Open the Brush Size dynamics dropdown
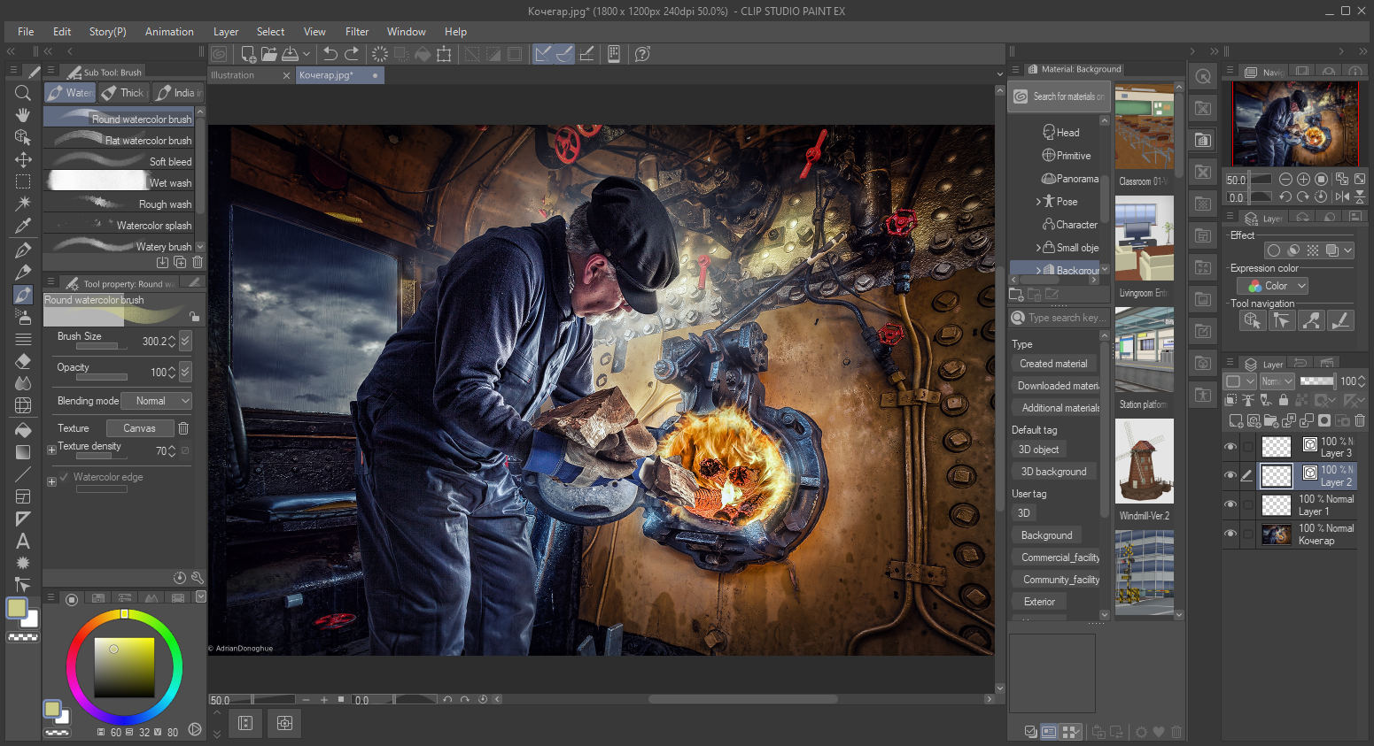This screenshot has width=1374, height=746. tap(185, 341)
